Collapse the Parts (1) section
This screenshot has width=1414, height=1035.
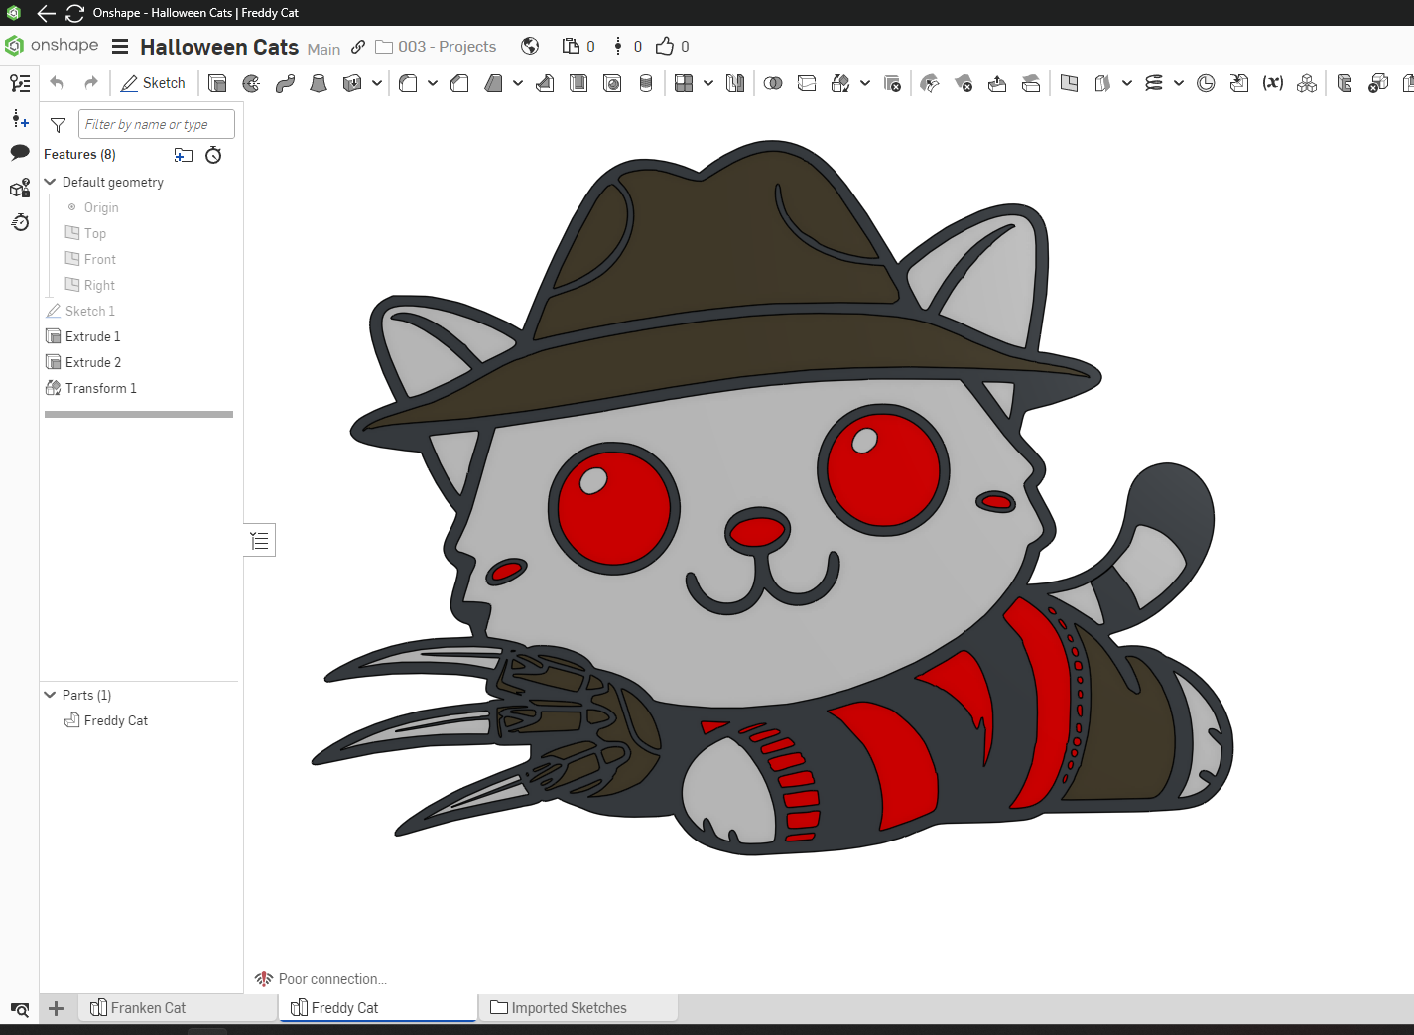(x=51, y=695)
